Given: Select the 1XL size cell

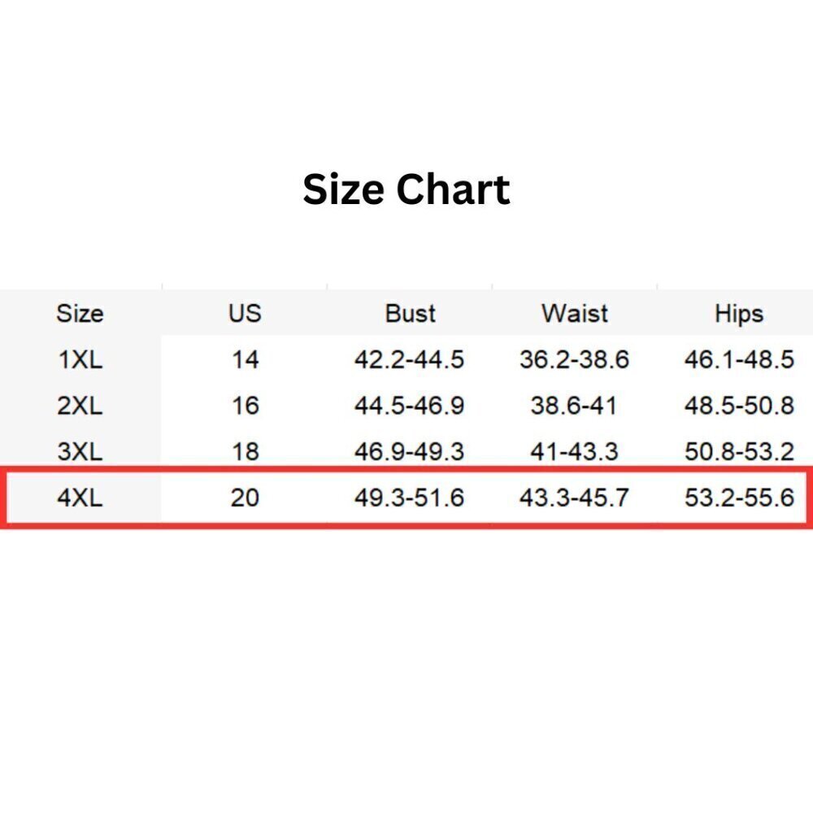Looking at the screenshot, I should [80, 359].
